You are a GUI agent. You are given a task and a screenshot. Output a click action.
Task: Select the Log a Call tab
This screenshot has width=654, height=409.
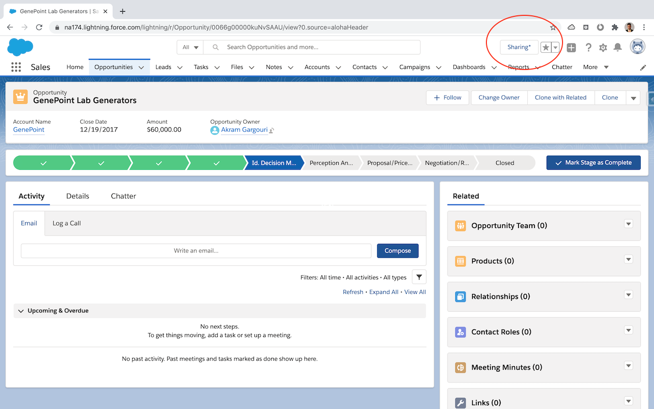[67, 223]
